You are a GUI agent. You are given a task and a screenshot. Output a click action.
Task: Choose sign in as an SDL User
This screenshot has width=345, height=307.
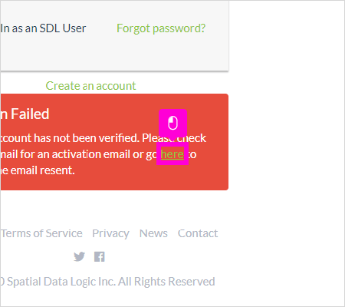43,28
